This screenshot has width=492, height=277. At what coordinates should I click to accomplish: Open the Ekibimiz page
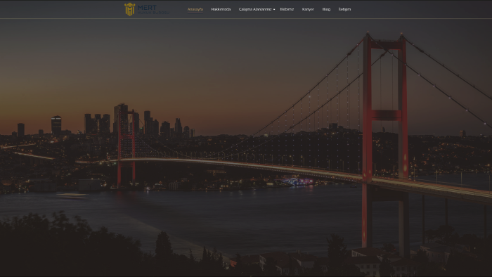click(x=287, y=9)
